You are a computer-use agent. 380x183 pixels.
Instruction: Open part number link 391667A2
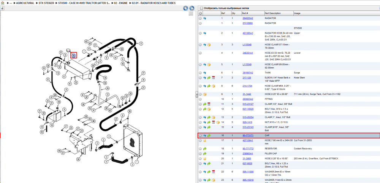click(x=248, y=73)
